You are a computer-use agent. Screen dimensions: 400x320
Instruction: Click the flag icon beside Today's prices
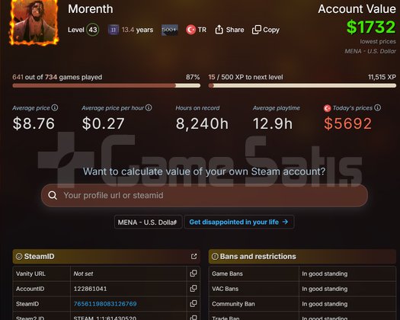(327, 108)
